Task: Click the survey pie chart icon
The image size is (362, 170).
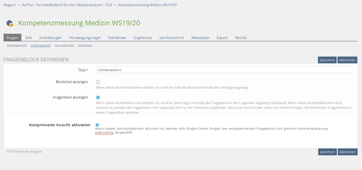Action: point(10,24)
